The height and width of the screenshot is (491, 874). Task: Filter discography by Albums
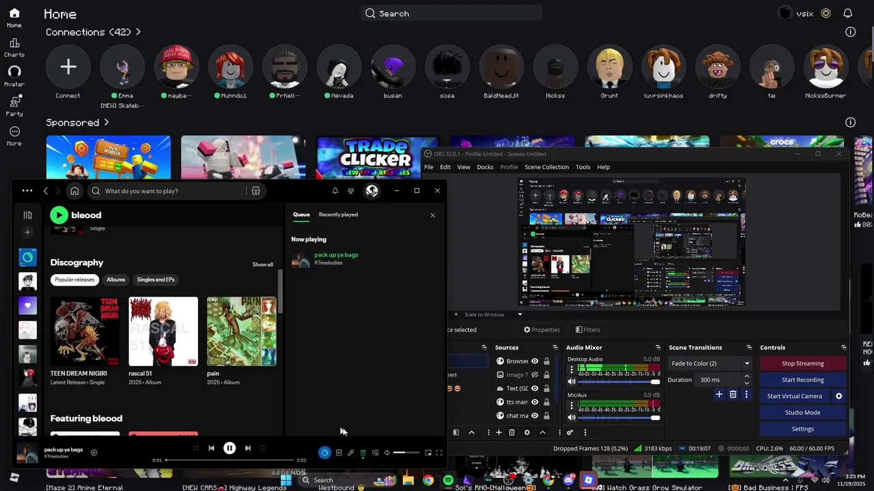click(x=115, y=280)
